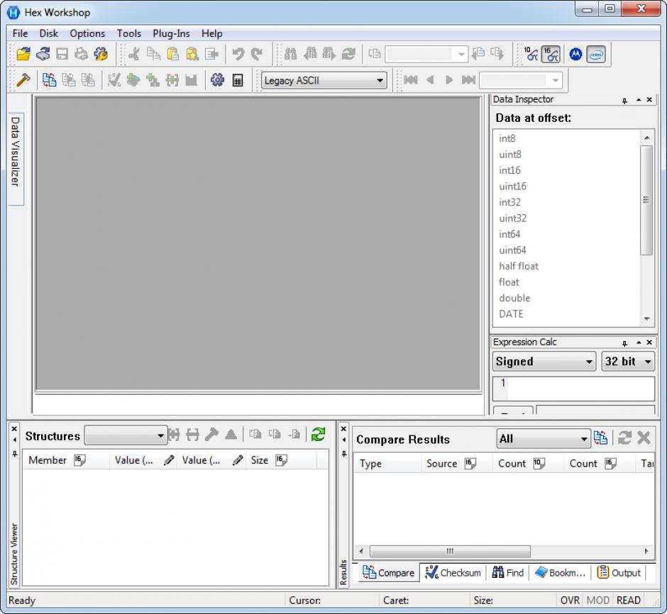Toggle OVR mode in status bar

point(570,601)
